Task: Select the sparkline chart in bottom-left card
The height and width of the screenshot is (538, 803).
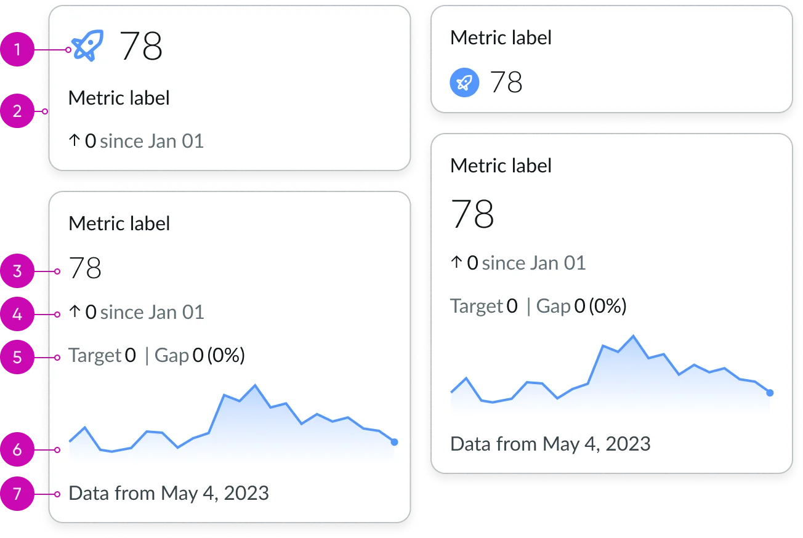Action: pos(233,422)
